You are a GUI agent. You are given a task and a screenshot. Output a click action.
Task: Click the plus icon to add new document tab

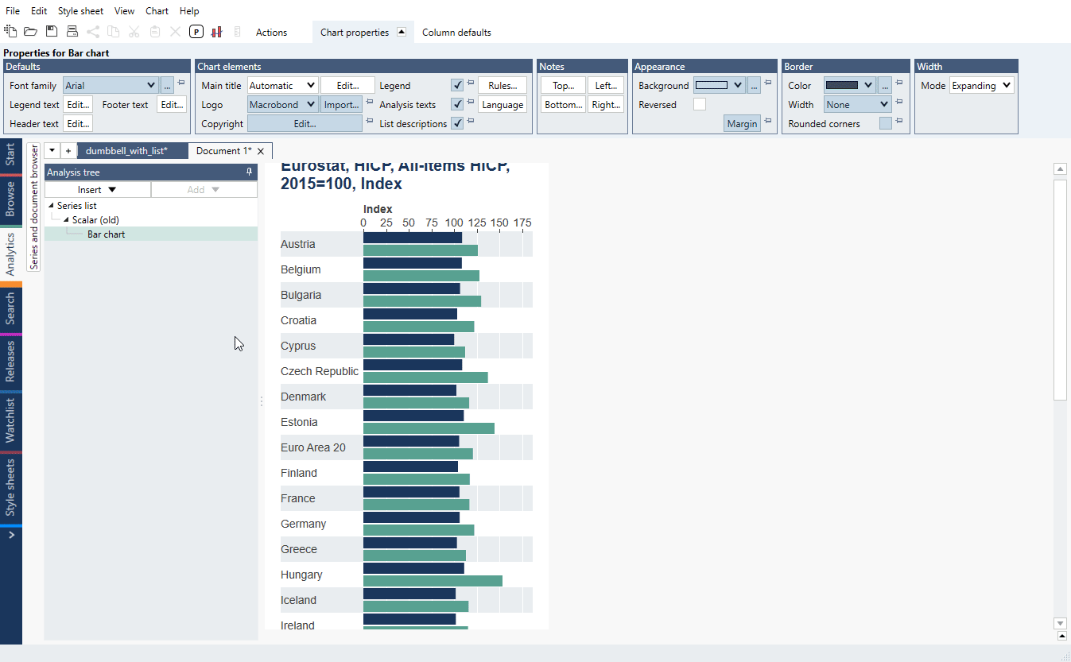68,151
